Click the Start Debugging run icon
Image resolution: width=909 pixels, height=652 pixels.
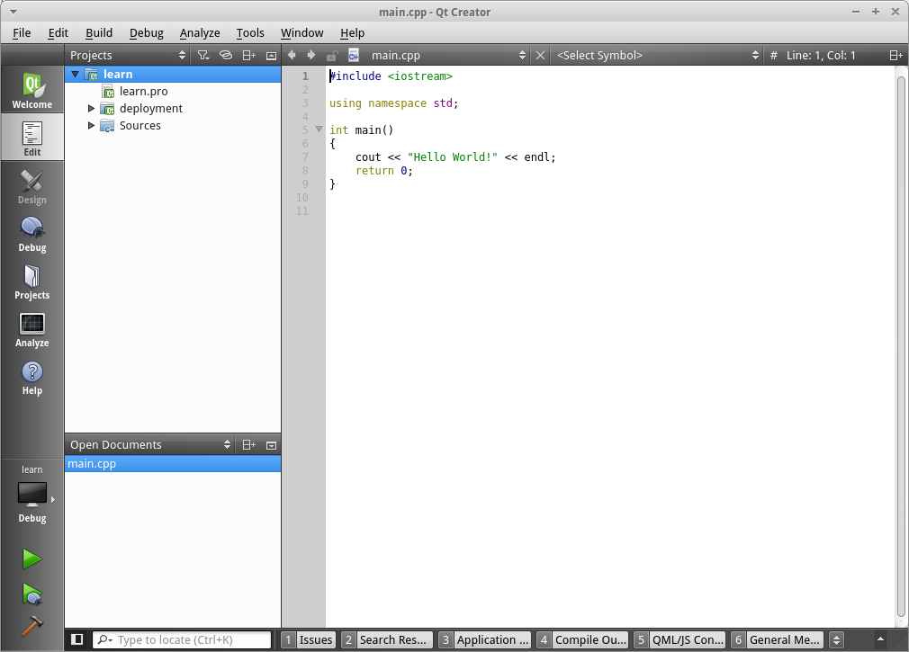pos(32,594)
